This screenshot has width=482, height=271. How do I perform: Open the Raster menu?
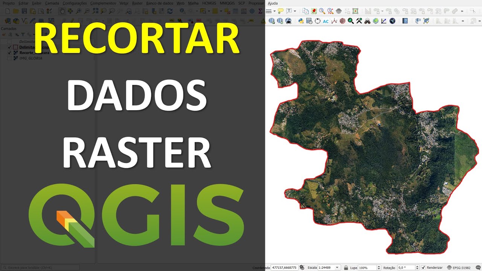tap(137, 3)
